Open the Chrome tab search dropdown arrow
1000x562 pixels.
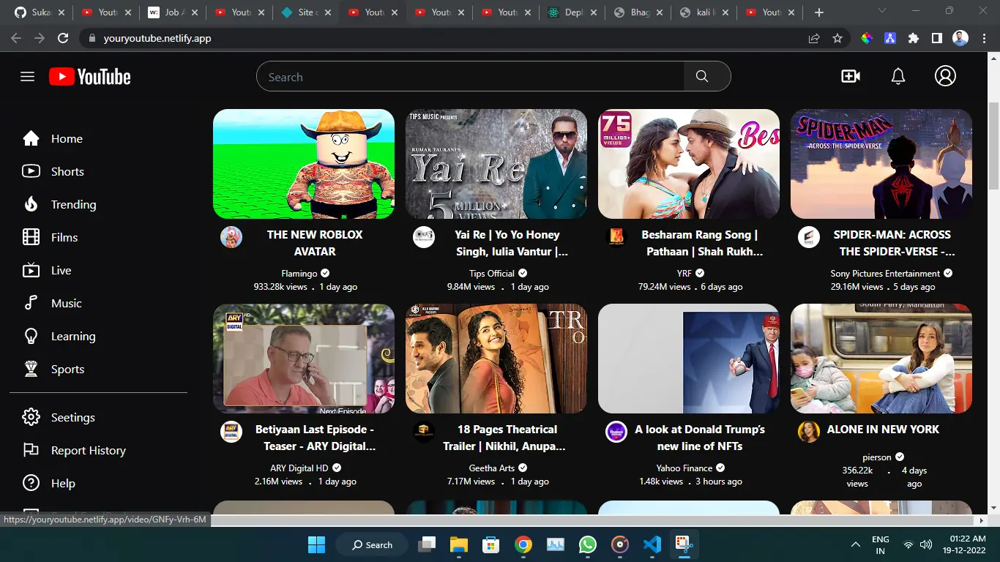tap(882, 11)
